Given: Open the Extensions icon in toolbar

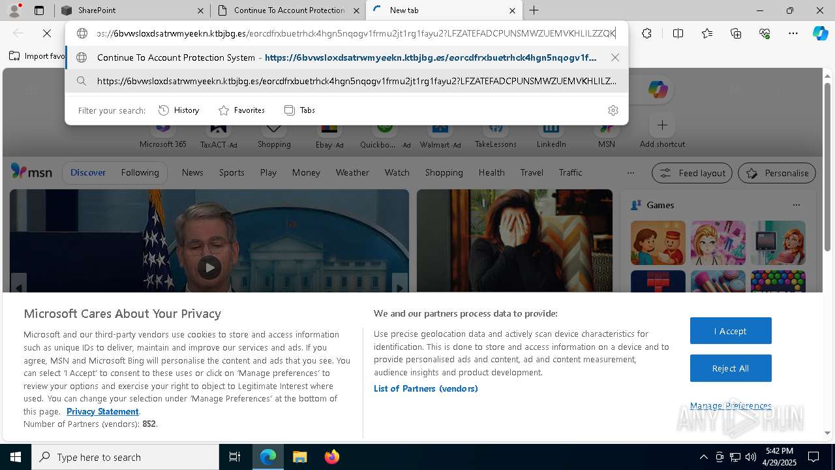Looking at the screenshot, I should click(x=646, y=33).
